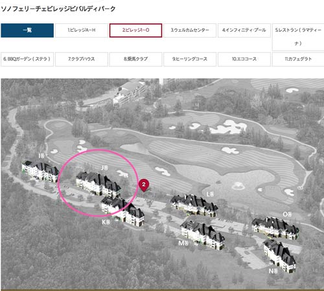Open the 1.ビレッジA~H tab
Image resolution: width=324 pixels, height=291 pixels.
(x=82, y=30)
